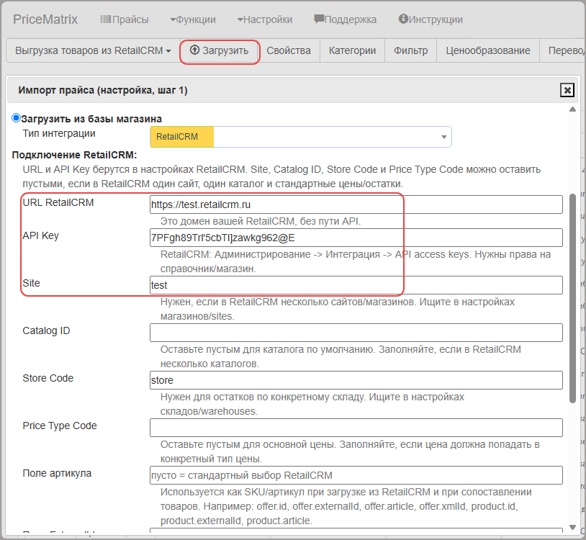Switch to the Фильтр tab
586x540 pixels.
[x=411, y=50]
